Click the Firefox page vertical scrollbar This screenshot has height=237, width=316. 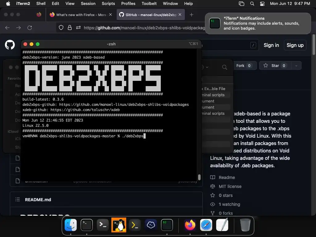314,45
